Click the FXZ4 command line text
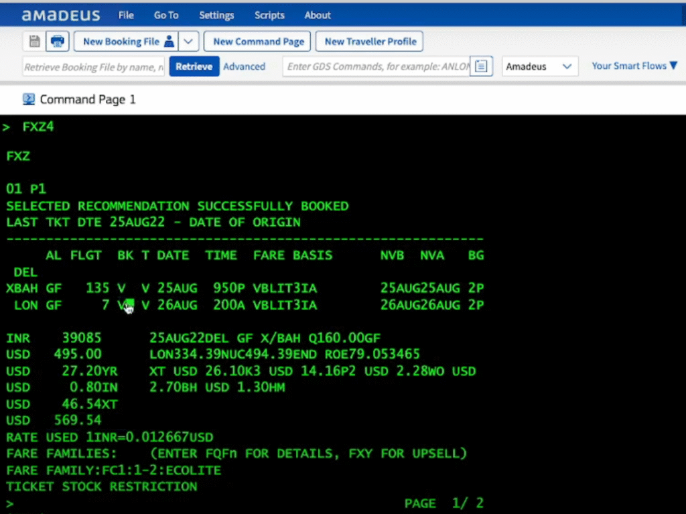Image resolution: width=686 pixels, height=514 pixels. [38, 127]
